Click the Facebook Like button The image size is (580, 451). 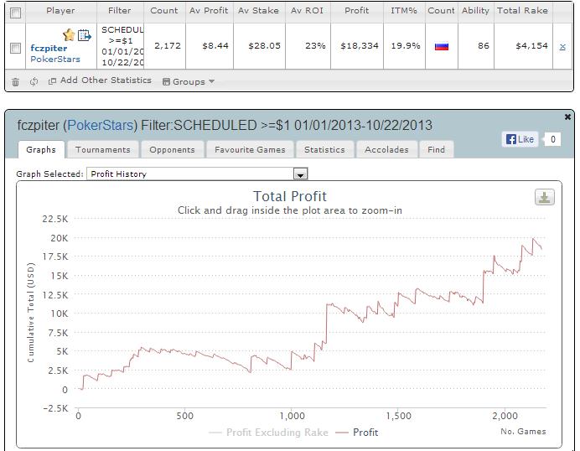click(x=520, y=139)
